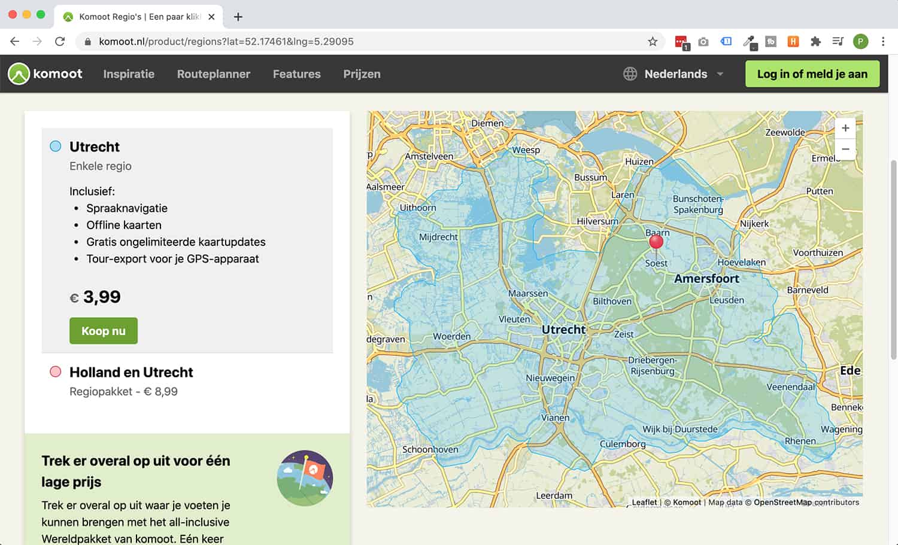The image size is (898, 545).
Task: Open the Inspiratie menu
Action: coord(129,74)
